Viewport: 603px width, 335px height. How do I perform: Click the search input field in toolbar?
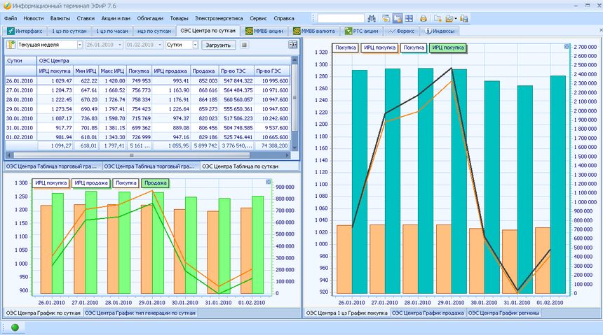341,18
